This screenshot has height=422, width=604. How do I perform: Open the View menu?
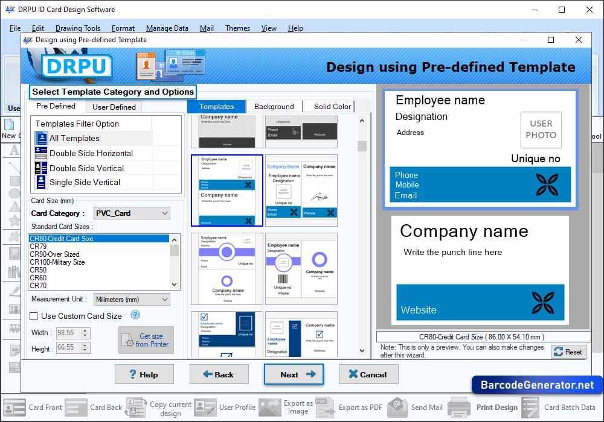tap(269, 28)
